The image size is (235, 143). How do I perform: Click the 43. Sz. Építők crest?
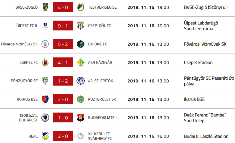point(80,81)
